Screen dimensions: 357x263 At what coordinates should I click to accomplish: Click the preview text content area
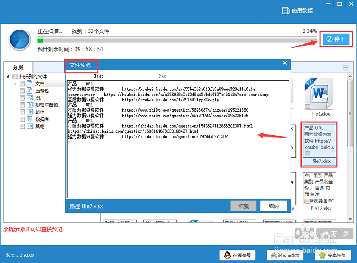178,139
